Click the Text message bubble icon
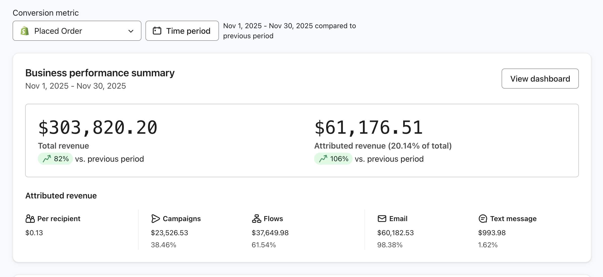603x277 pixels. click(483, 219)
